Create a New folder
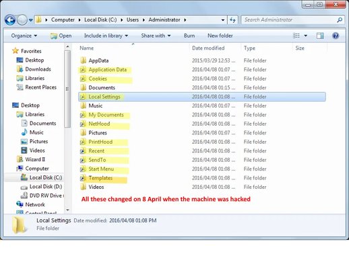This screenshot has width=349, height=258. click(x=220, y=36)
